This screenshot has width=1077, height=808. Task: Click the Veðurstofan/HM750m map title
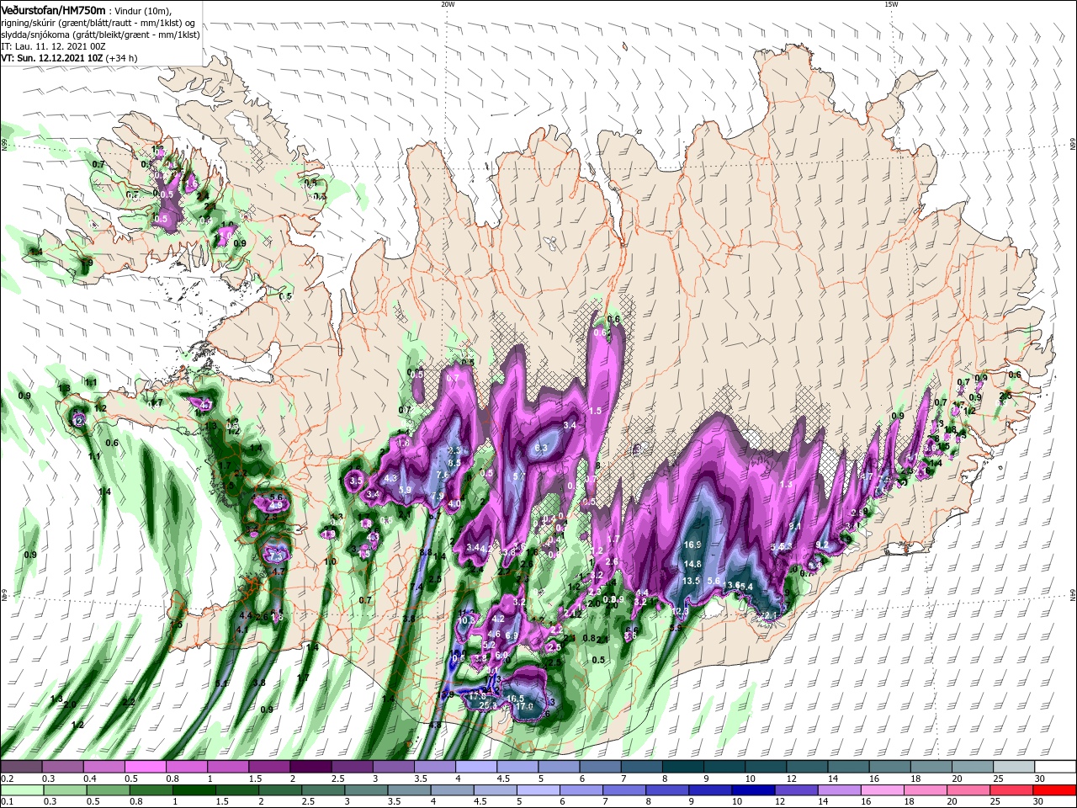coord(53,9)
